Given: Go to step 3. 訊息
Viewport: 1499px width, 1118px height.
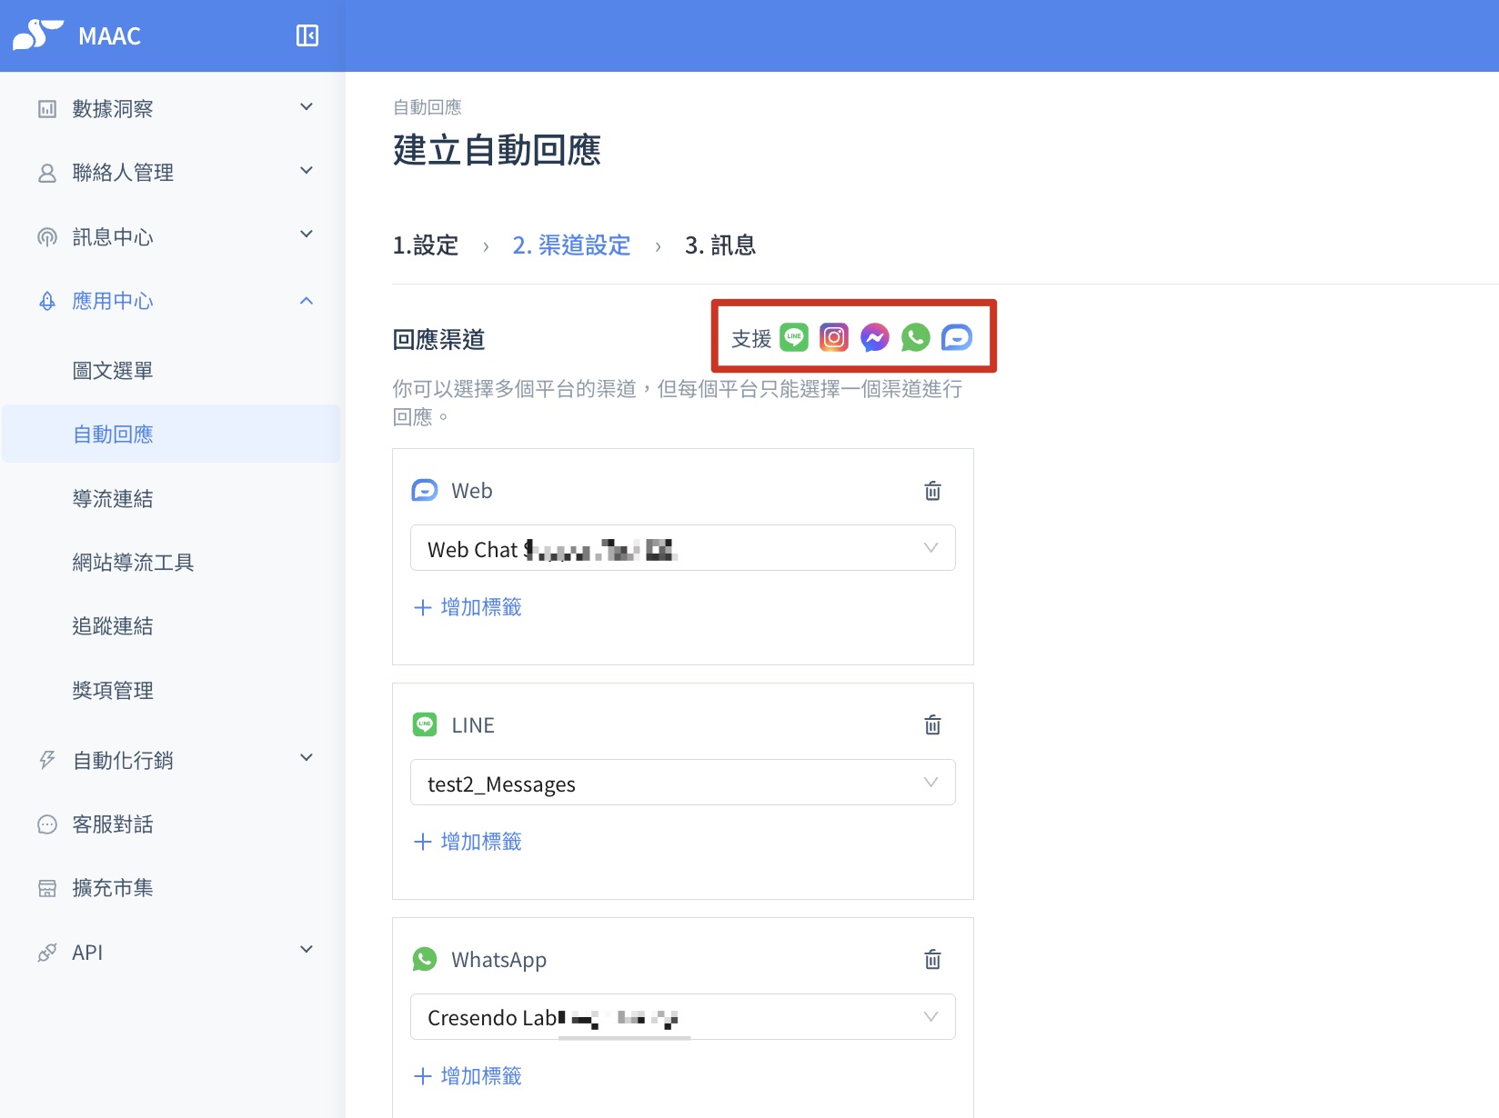Looking at the screenshot, I should pyautogui.click(x=720, y=245).
